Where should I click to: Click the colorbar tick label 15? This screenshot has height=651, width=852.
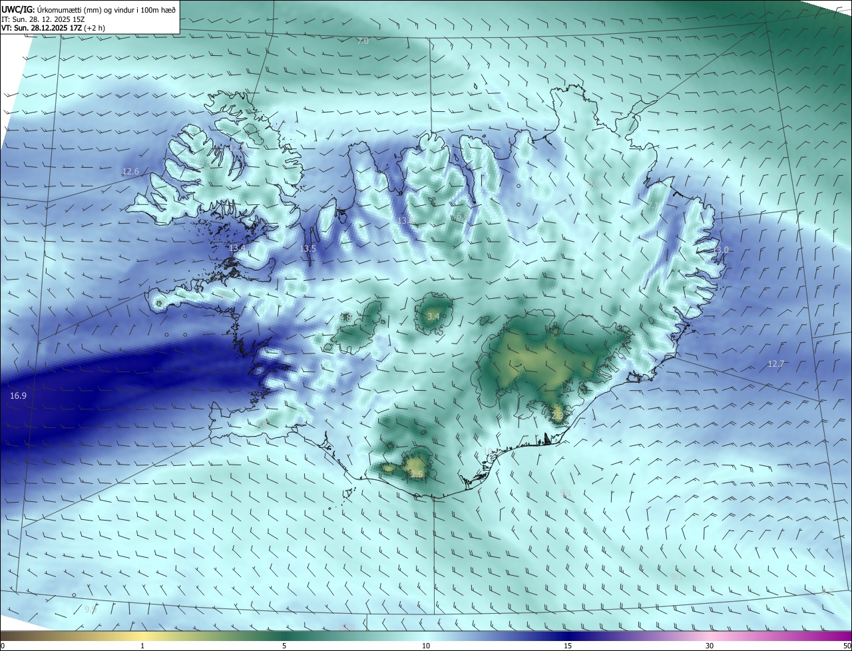pos(568,646)
